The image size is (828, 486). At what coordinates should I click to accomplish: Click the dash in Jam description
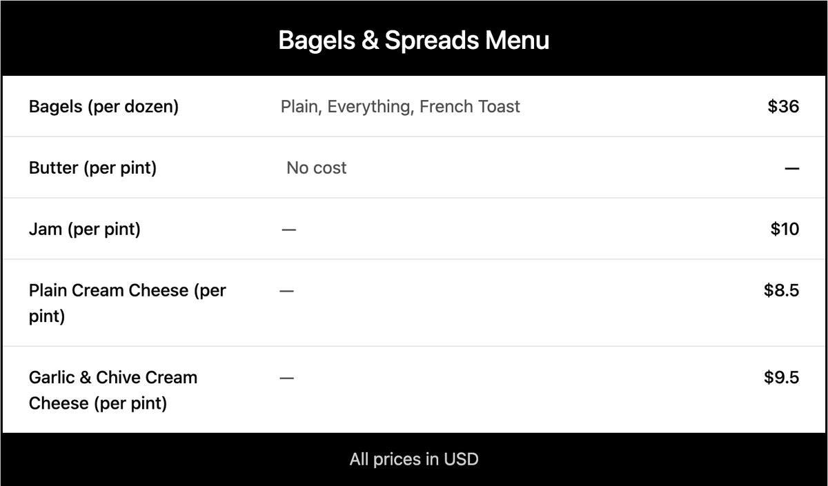pyautogui.click(x=288, y=230)
